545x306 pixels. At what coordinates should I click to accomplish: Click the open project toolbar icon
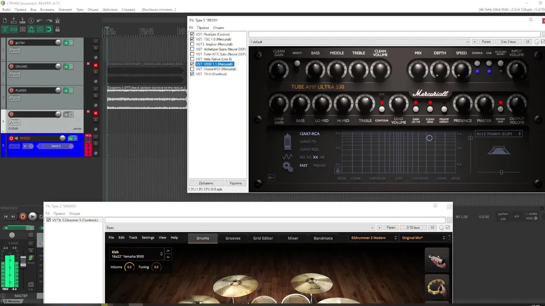(14, 20)
